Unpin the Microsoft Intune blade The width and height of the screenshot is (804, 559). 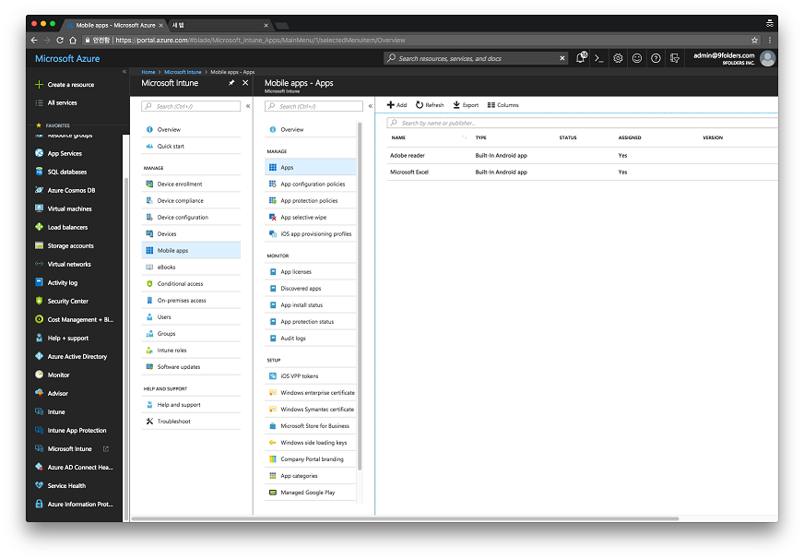[231, 82]
